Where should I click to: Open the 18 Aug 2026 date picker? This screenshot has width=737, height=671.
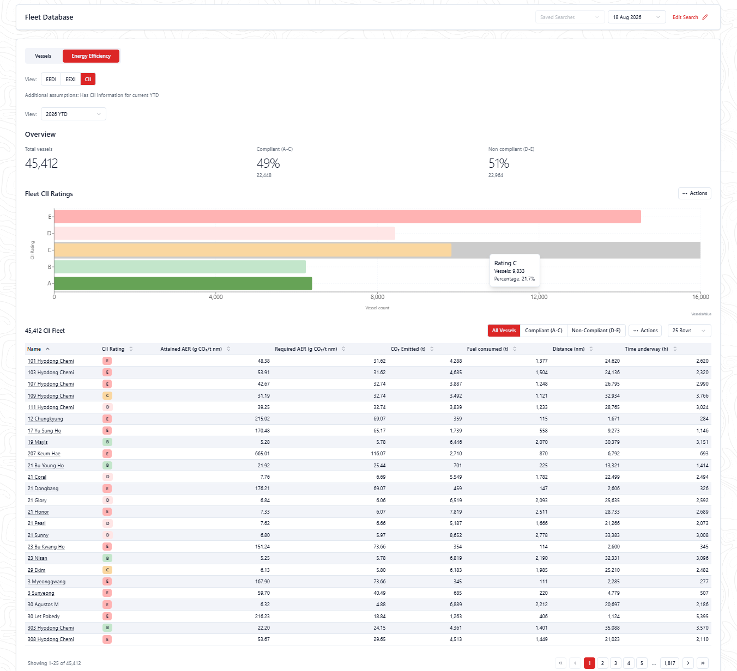[637, 17]
